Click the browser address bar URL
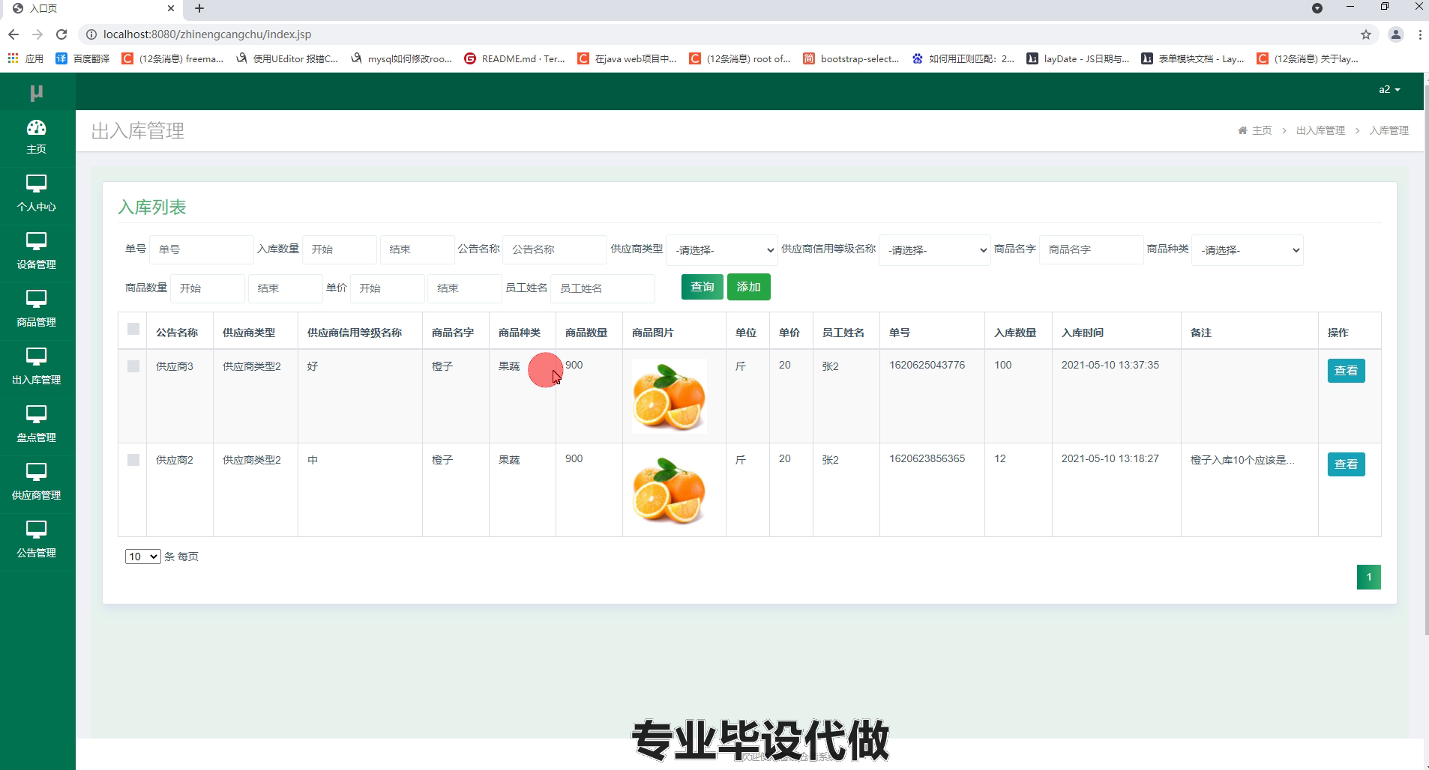This screenshot has width=1429, height=770. 207,34
